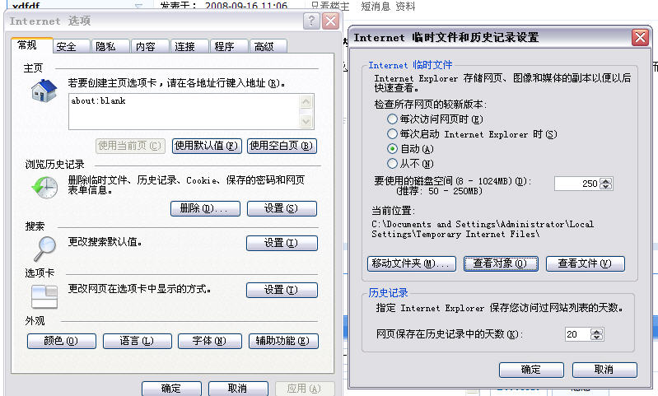Switch to the 高级 tab
This screenshot has width=658, height=396.
click(268, 47)
